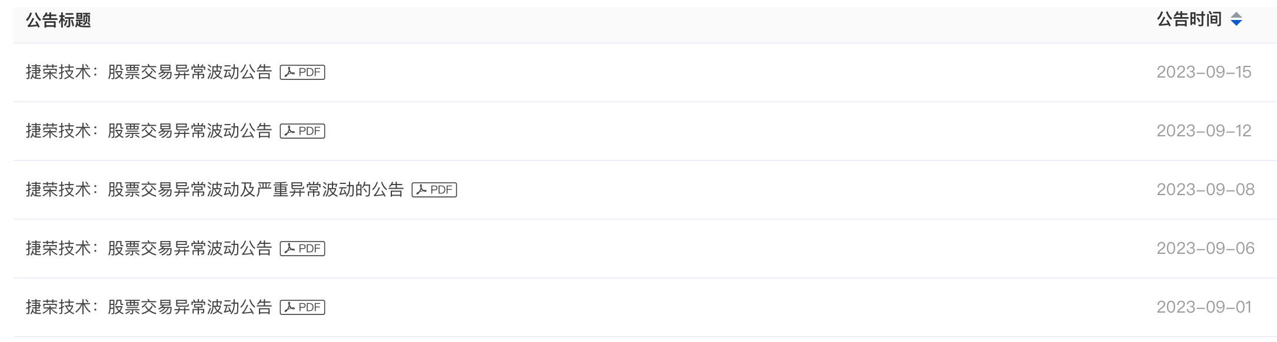Open the announcement title dated 2023-09-01

coord(148,307)
